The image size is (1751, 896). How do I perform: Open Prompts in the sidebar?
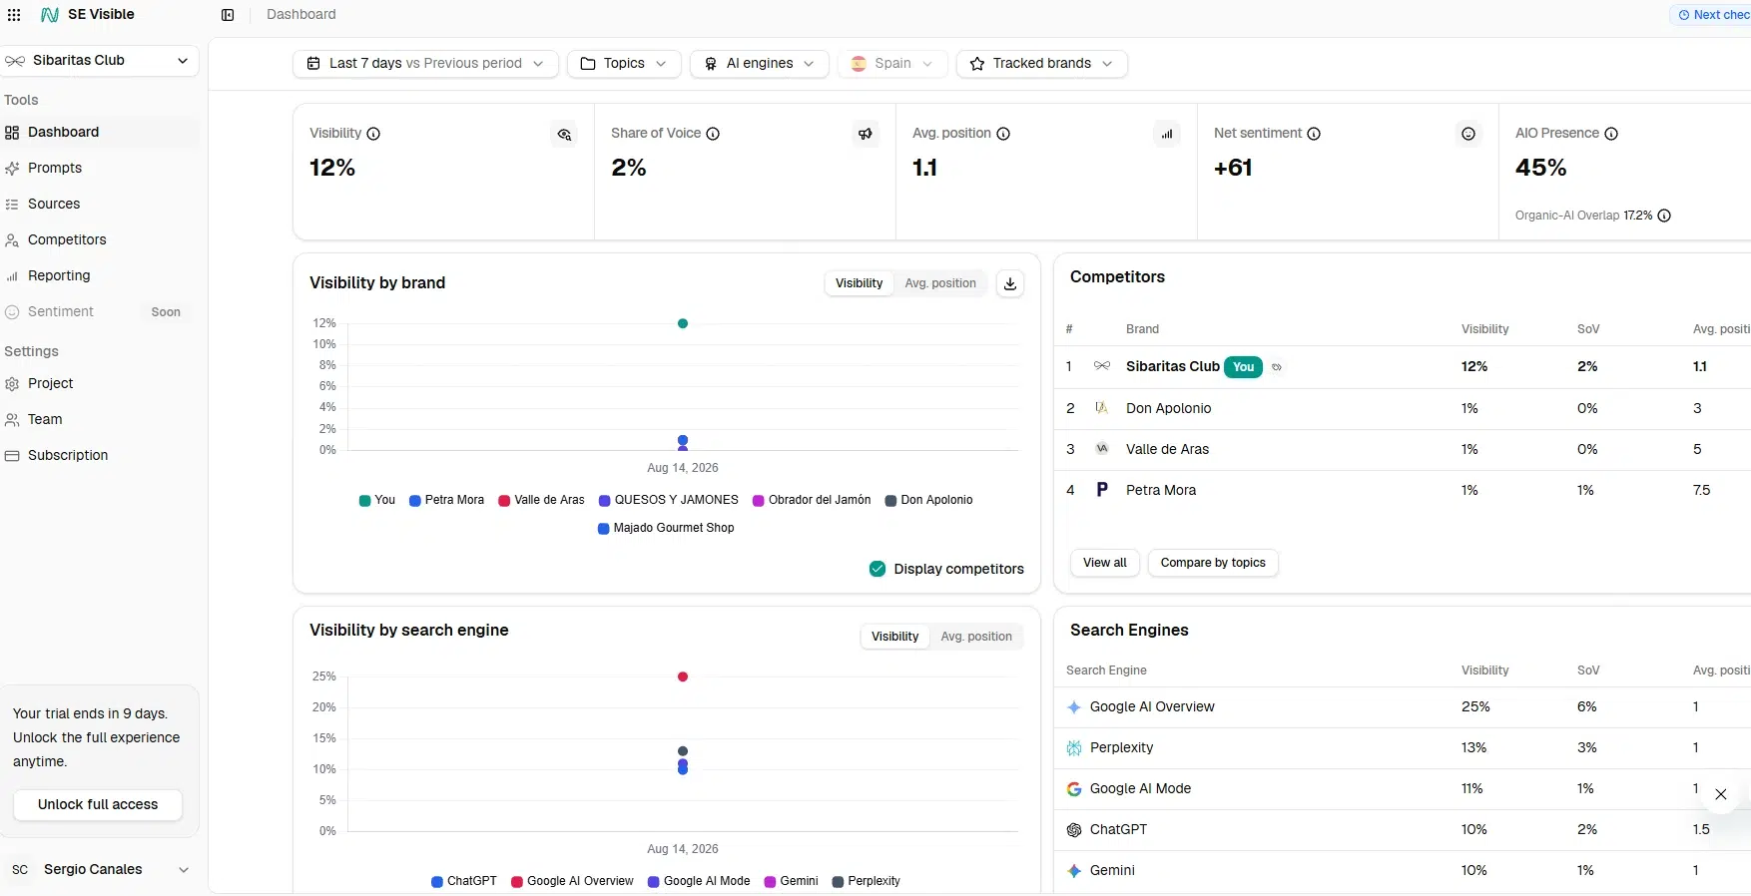pyautogui.click(x=100, y=169)
